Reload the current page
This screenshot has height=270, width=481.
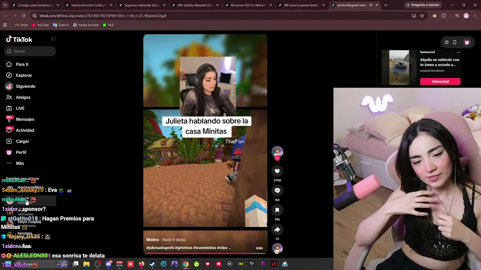point(24,16)
